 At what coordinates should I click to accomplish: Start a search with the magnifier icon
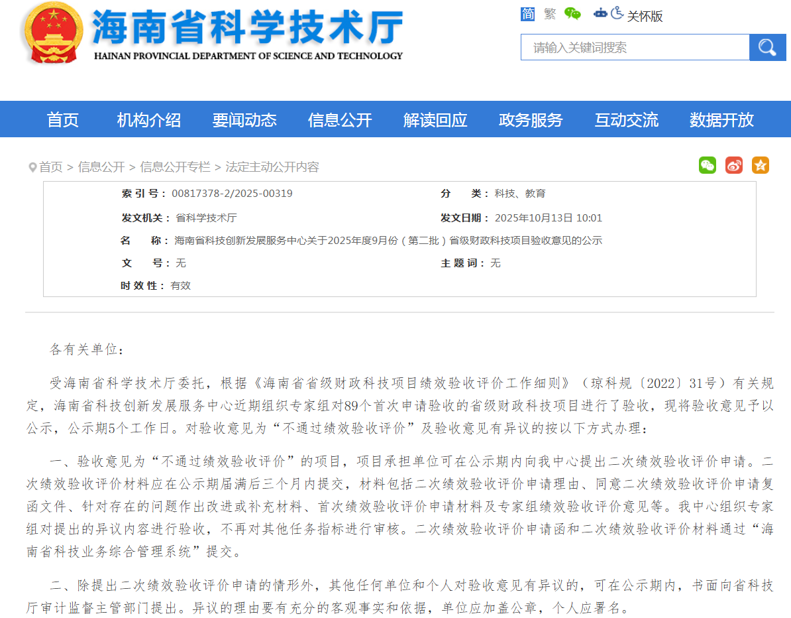(767, 47)
